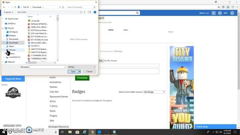This screenshot has height=135, width=240.
Task: Click the Report link
Action: tap(171, 32)
